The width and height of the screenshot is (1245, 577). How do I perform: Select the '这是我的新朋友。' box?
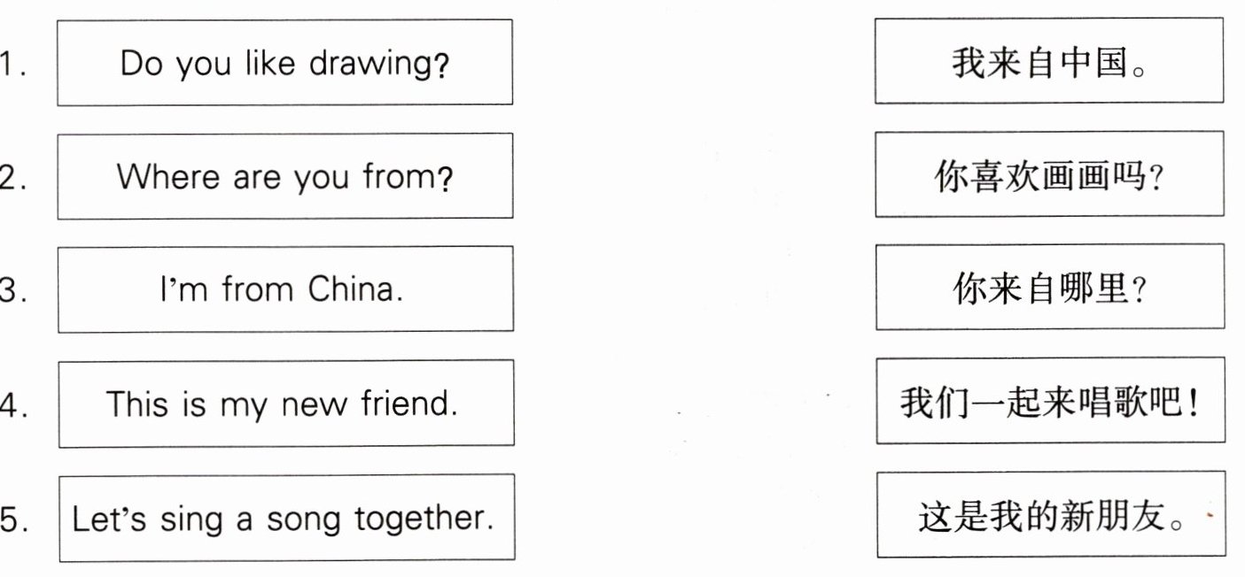point(1052,516)
